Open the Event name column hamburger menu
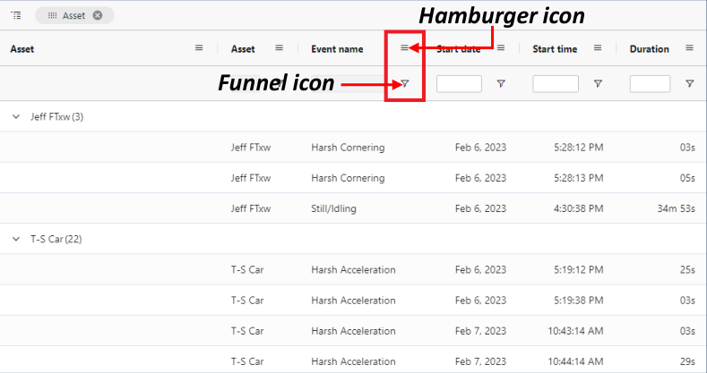707x373 pixels. pyautogui.click(x=404, y=47)
